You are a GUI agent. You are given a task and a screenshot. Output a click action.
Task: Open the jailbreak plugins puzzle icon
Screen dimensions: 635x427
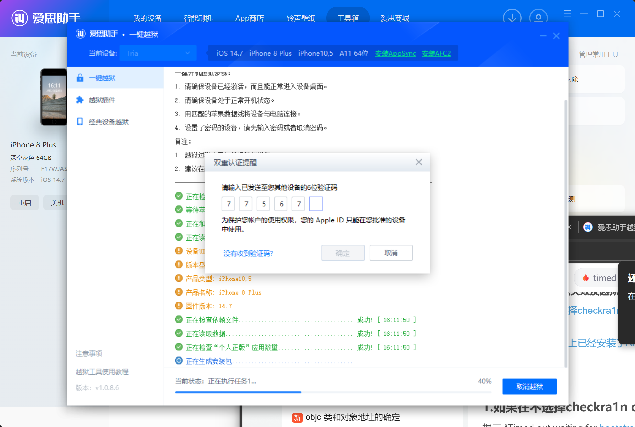click(80, 100)
